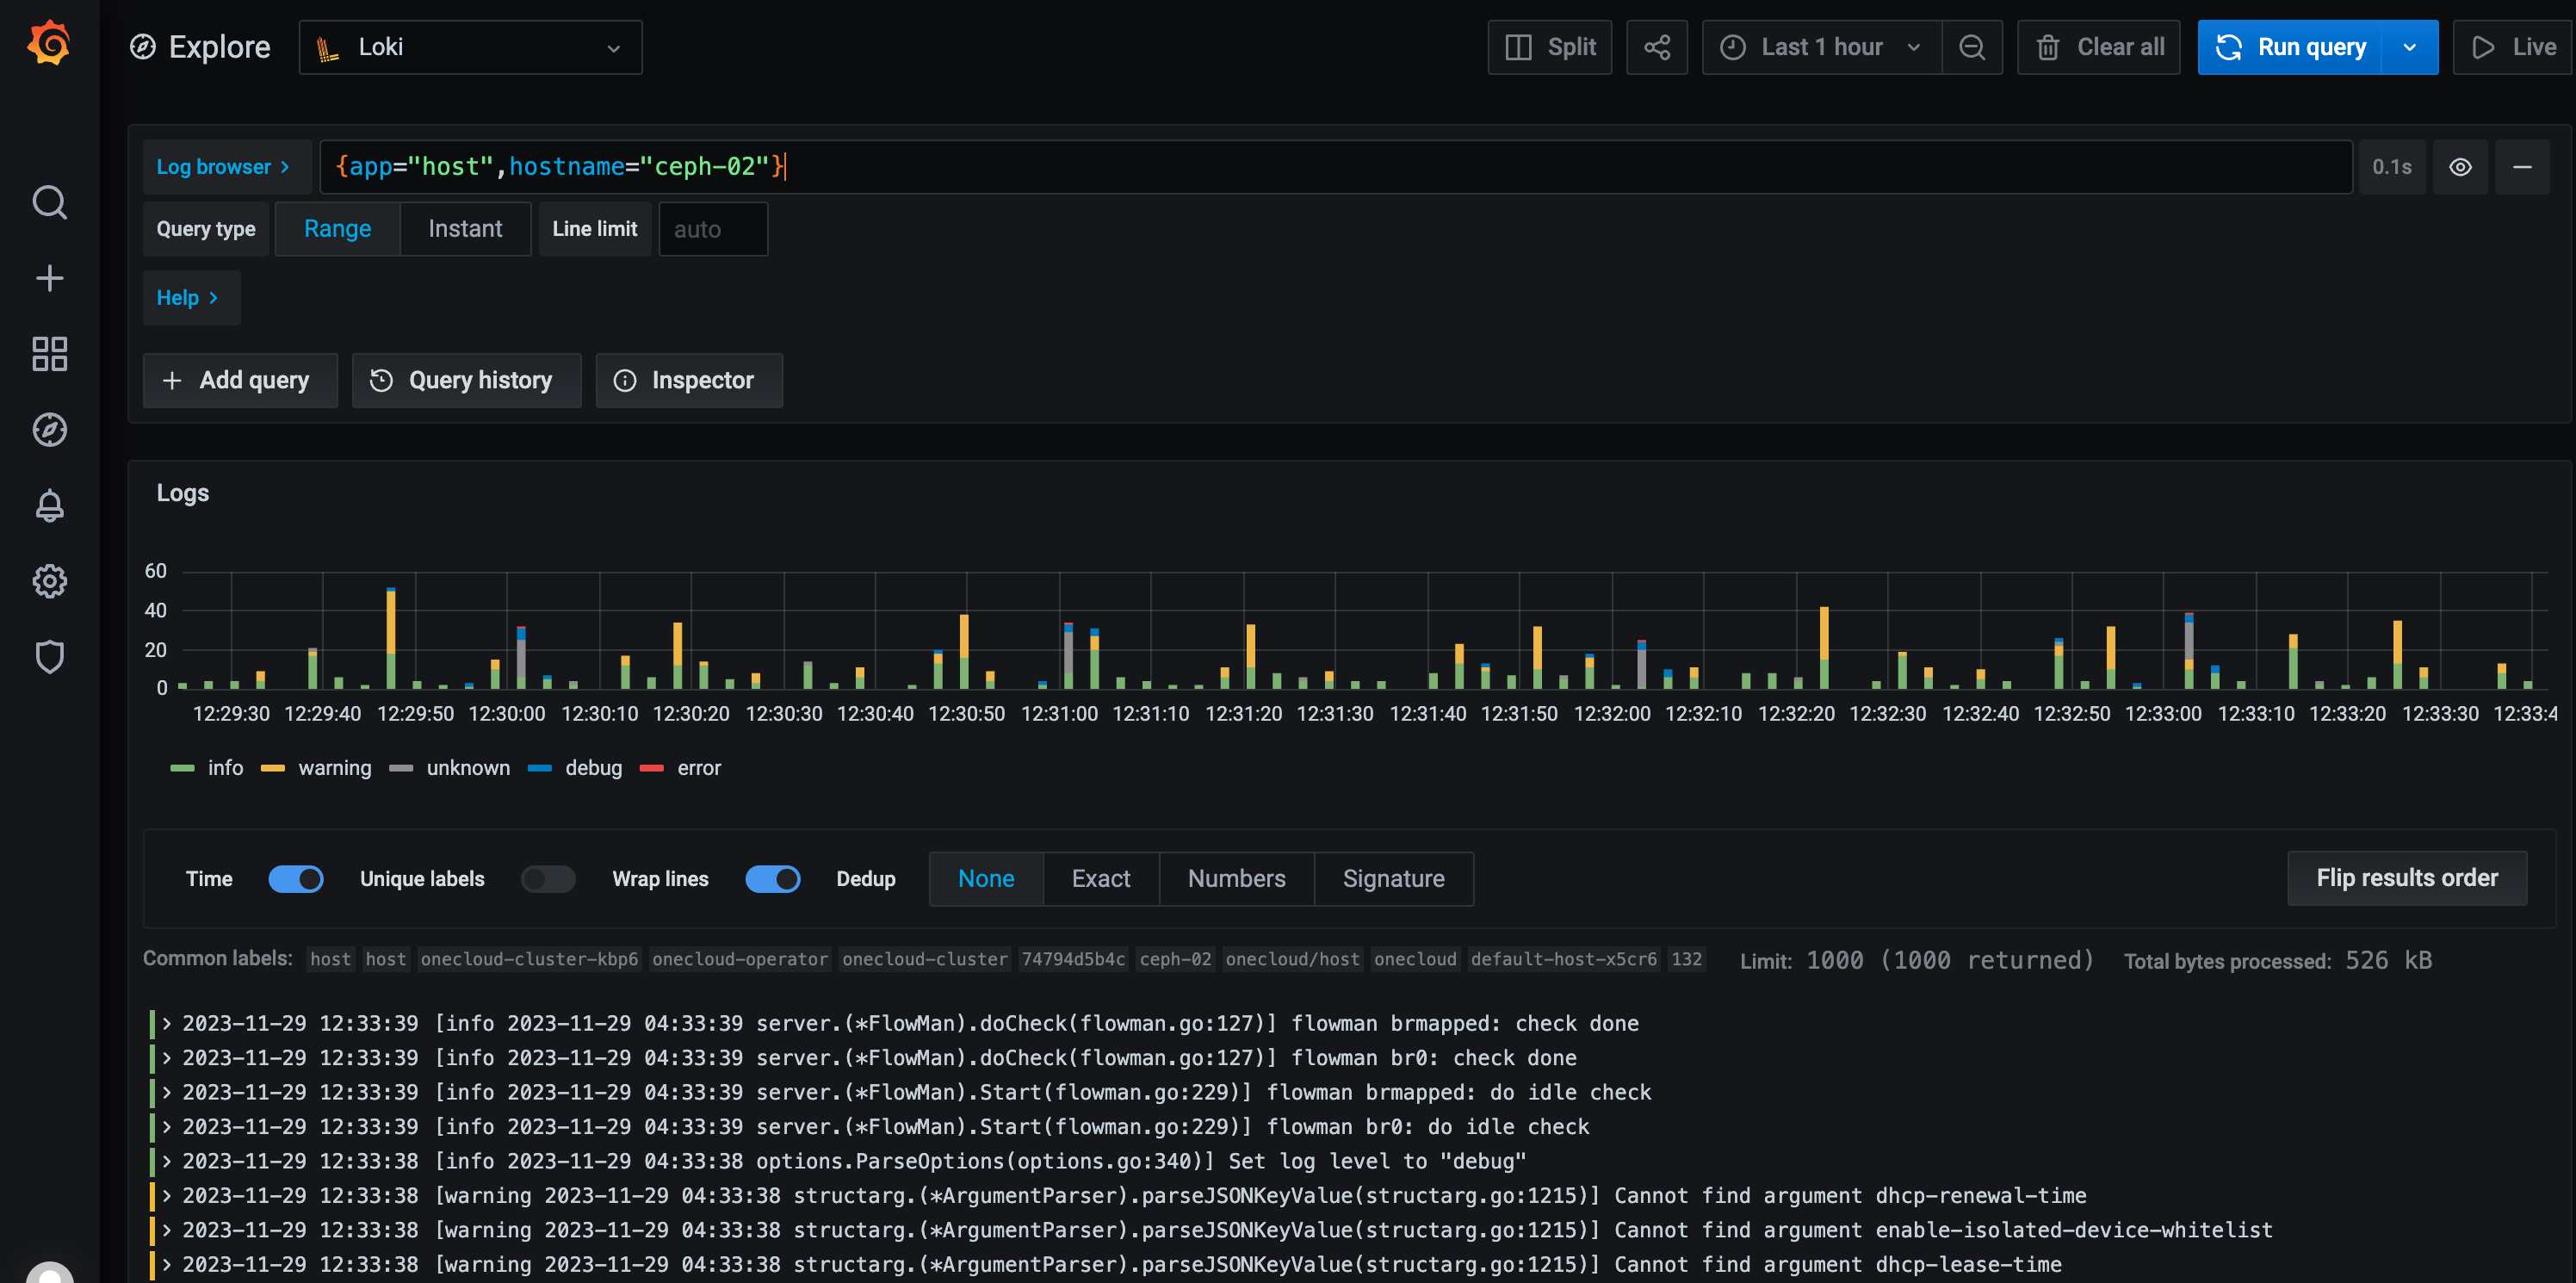
Task: Open the sidebar Dashboards grid icon
Action: pos(49,354)
